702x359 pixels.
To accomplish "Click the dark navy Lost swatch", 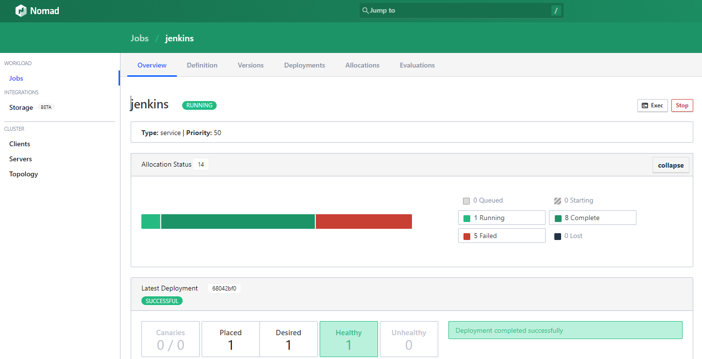I will coord(558,237).
